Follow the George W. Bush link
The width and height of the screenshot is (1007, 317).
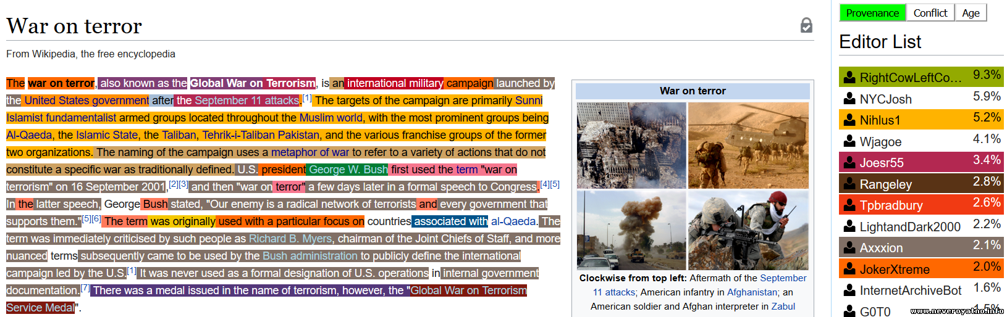click(348, 170)
